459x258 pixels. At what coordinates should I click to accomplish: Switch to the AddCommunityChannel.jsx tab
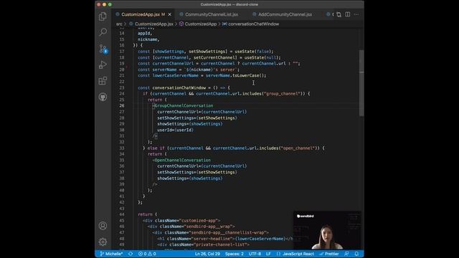pyautogui.click(x=285, y=14)
